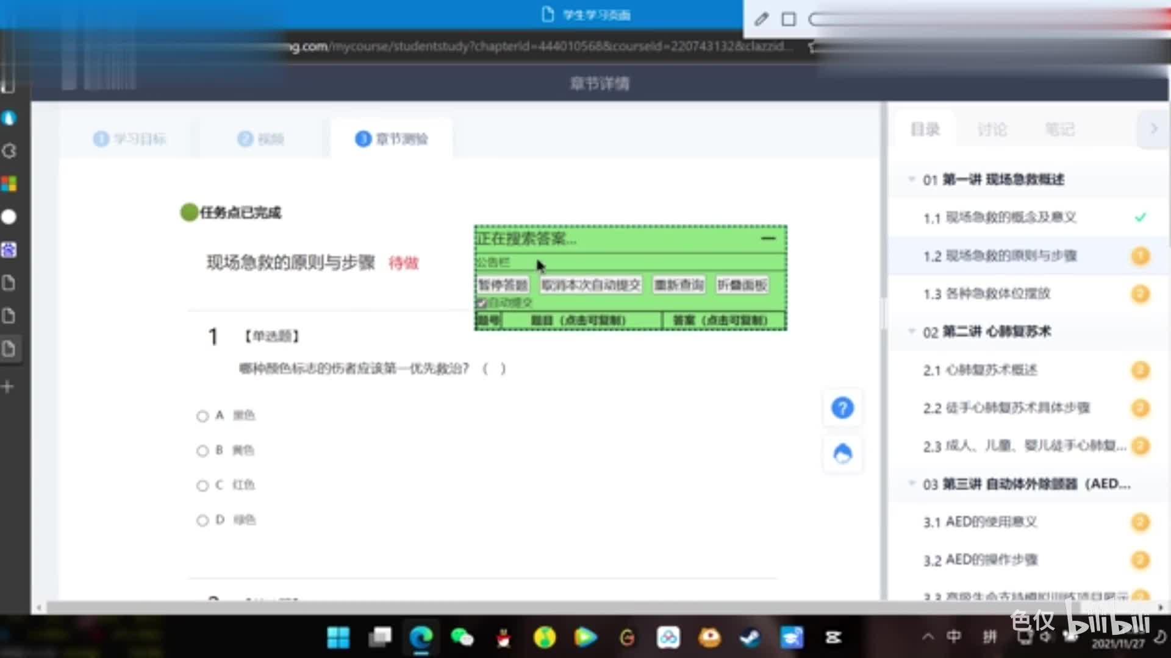Click the blue flame floating icon

842,454
